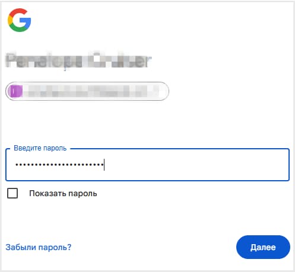Tick the Показать пароль checkbox
295x272 pixels.
pyautogui.click(x=12, y=193)
